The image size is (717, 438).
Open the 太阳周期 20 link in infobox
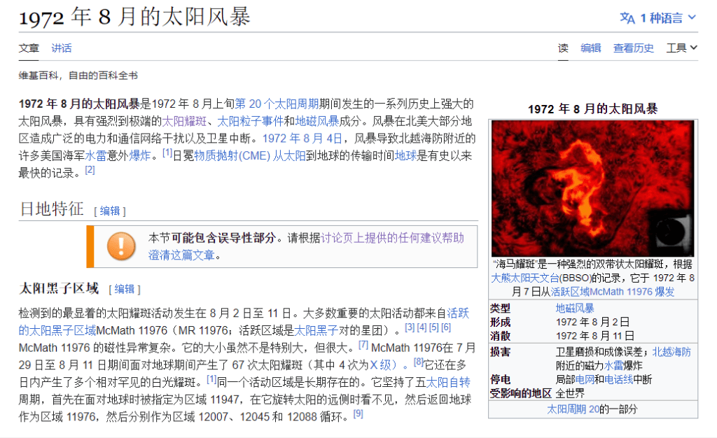[x=573, y=409]
